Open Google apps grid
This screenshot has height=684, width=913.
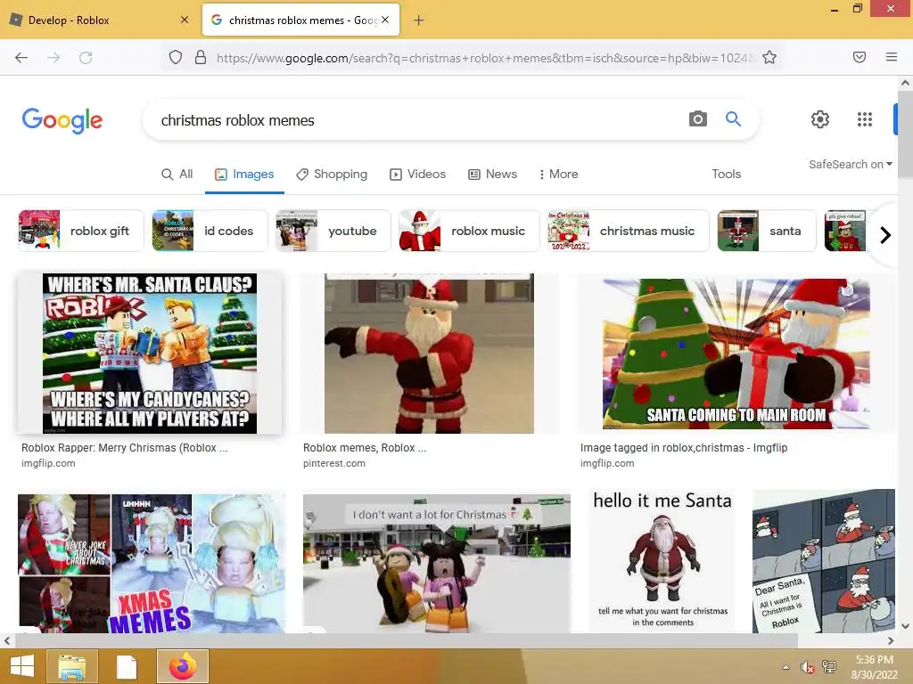[x=865, y=119]
